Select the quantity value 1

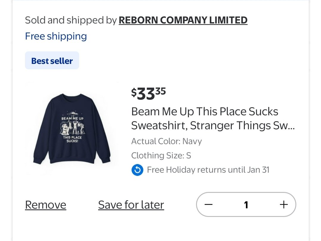click(246, 205)
